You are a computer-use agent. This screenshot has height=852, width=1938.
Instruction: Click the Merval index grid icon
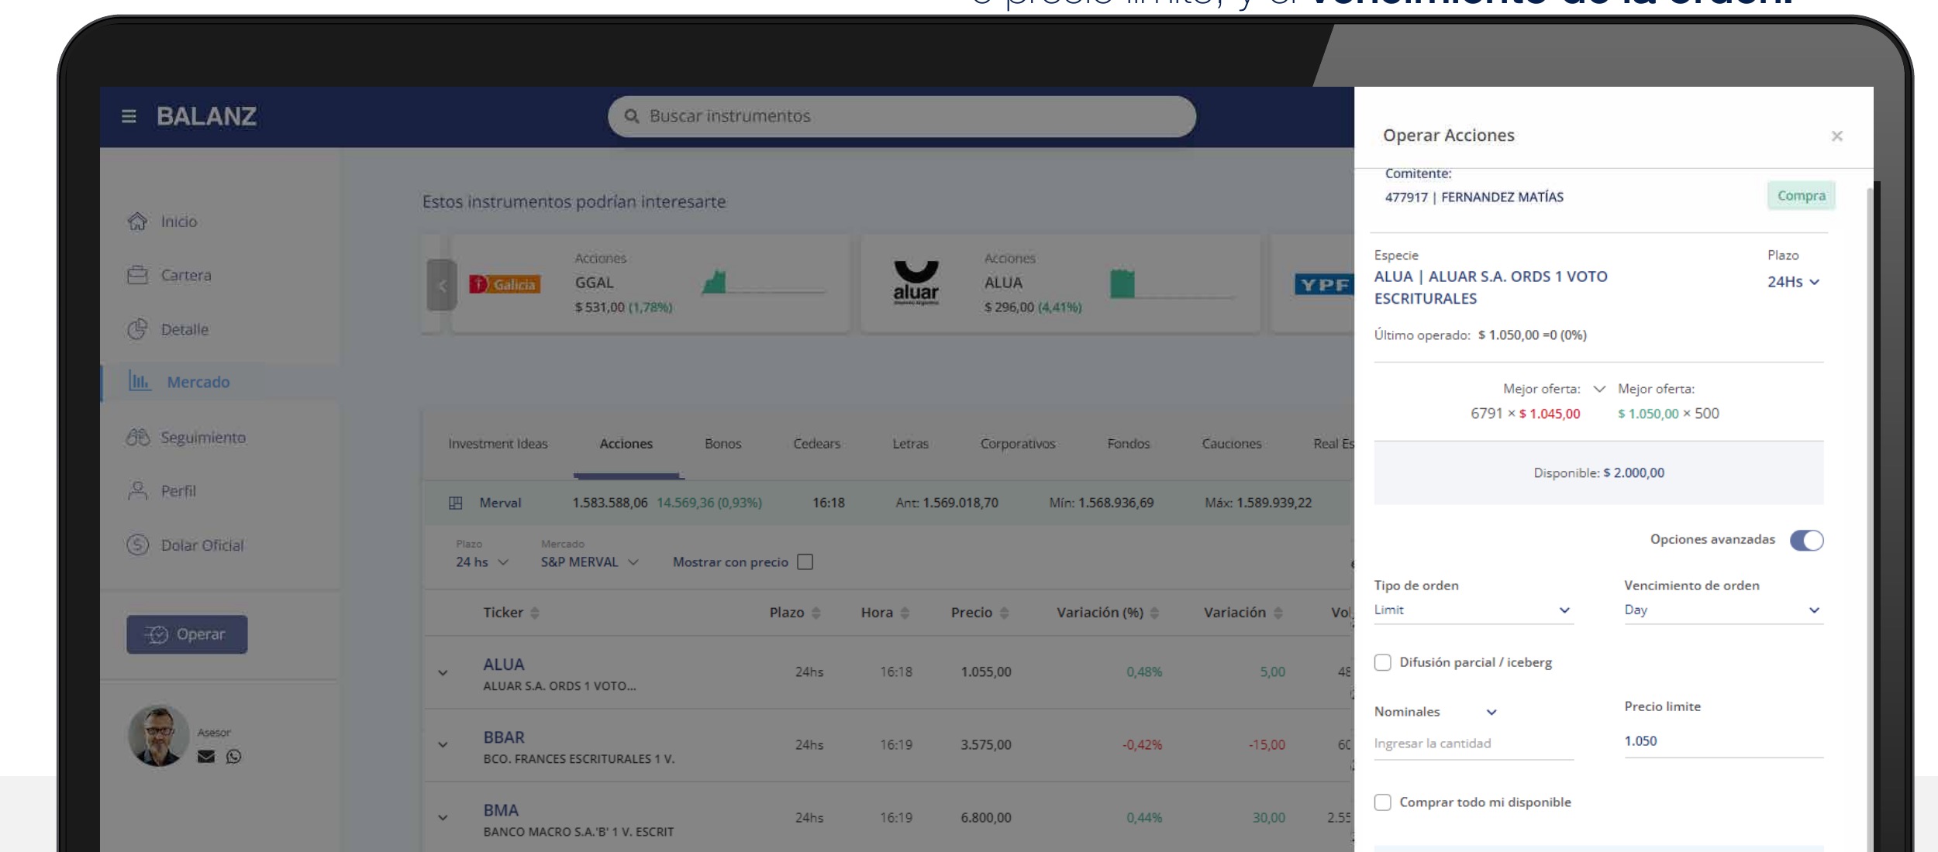click(x=456, y=503)
